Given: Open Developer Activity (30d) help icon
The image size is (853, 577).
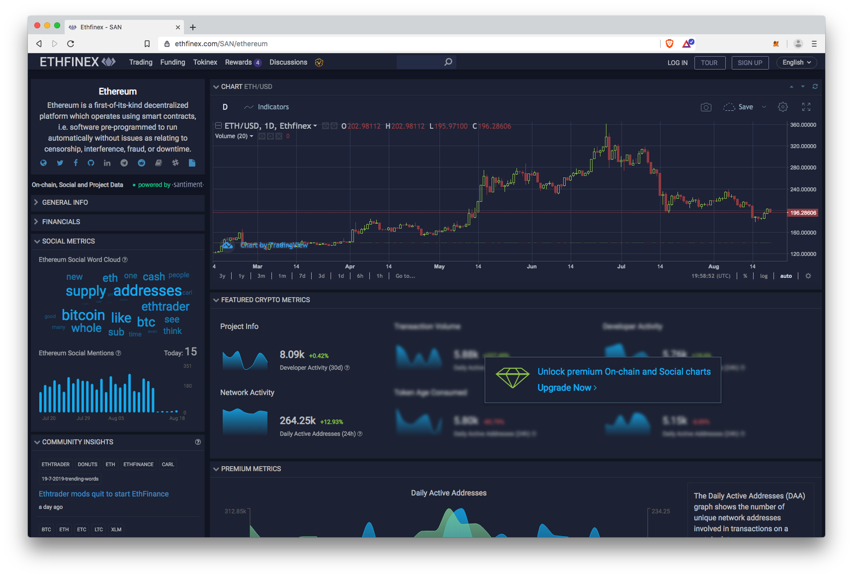Looking at the screenshot, I should 347,368.
